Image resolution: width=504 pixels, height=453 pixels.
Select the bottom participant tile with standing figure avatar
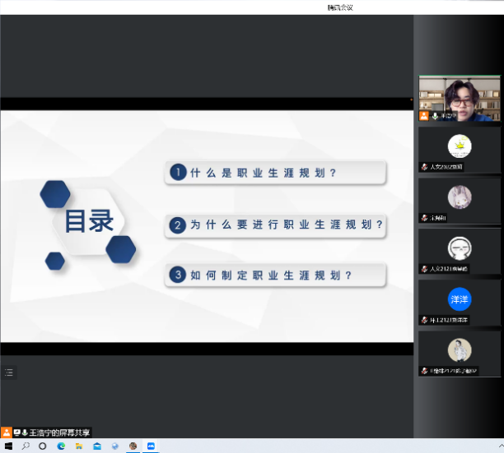tap(459, 354)
